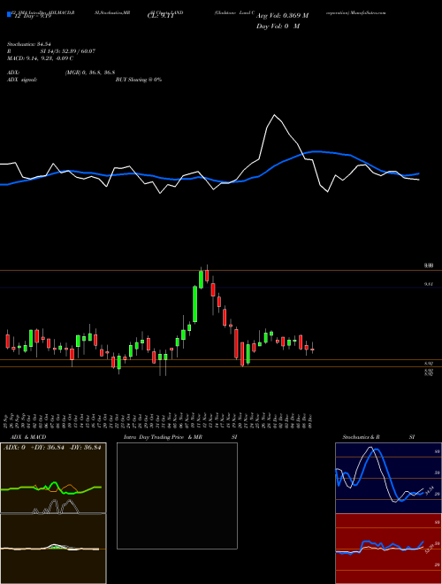The width and height of the screenshot is (442, 584).
Task: Click the 'Avg Vol: 0.369 M' label
Action: coord(282,15)
